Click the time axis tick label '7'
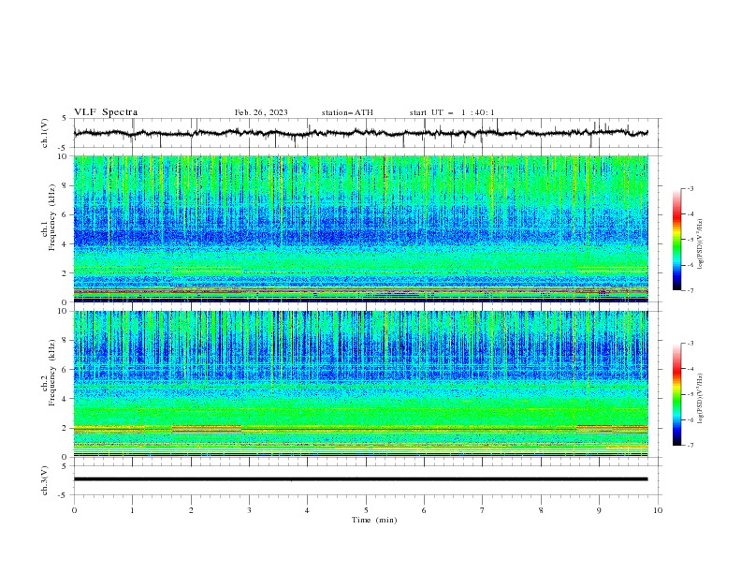741x573 pixels. pyautogui.click(x=483, y=510)
